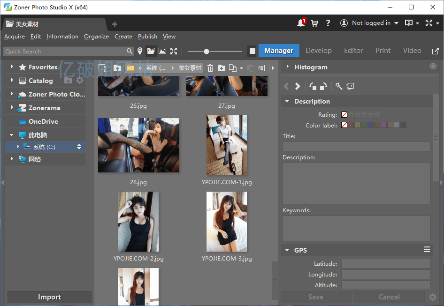Open the Publish menu
Image resolution: width=444 pixels, height=306 pixels.
point(147,36)
